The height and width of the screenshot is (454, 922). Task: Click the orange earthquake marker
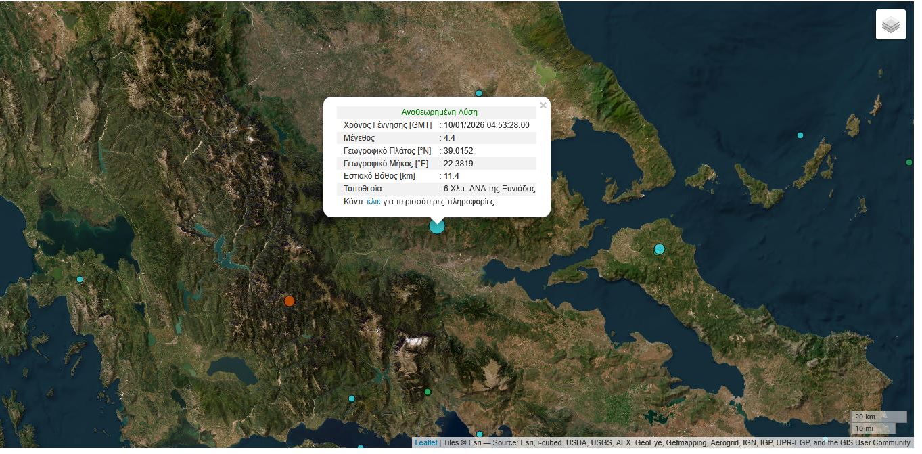[x=290, y=301]
